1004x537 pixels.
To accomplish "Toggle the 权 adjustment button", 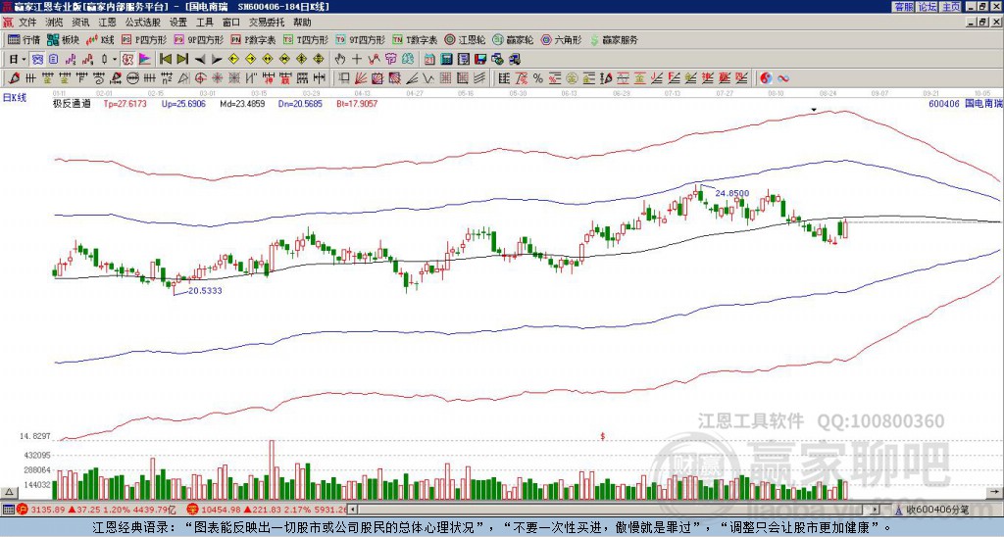I will tap(128, 60).
